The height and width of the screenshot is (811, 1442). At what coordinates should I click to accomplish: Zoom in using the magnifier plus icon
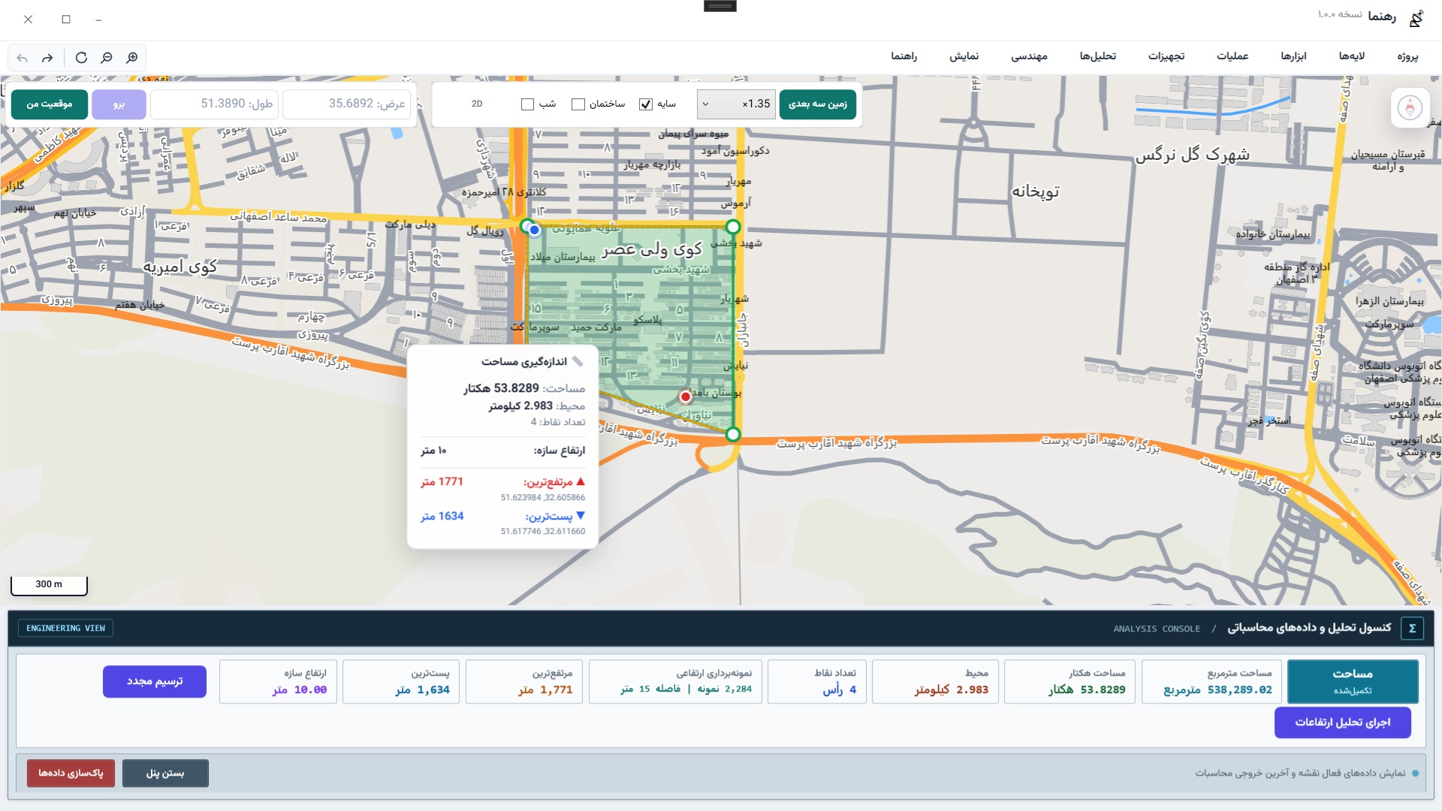(132, 58)
